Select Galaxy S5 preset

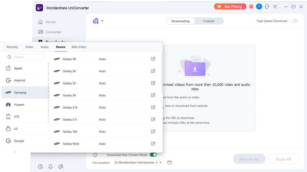pos(105,83)
